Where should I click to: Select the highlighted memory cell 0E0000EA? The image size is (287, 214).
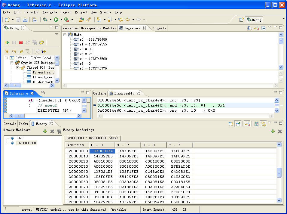coord(102,151)
